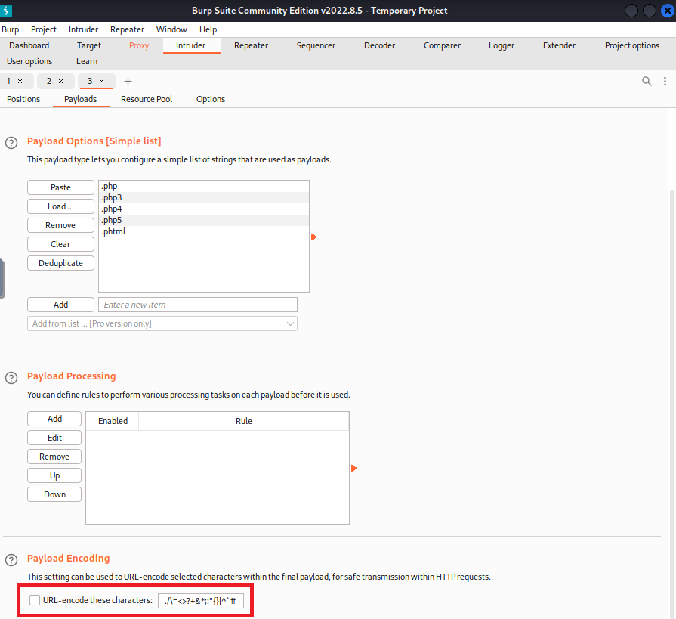
Task: Select Intruder attack tab 1
Action: [8, 81]
